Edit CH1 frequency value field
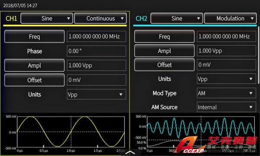Screen dimensions: 260x156 96,36
